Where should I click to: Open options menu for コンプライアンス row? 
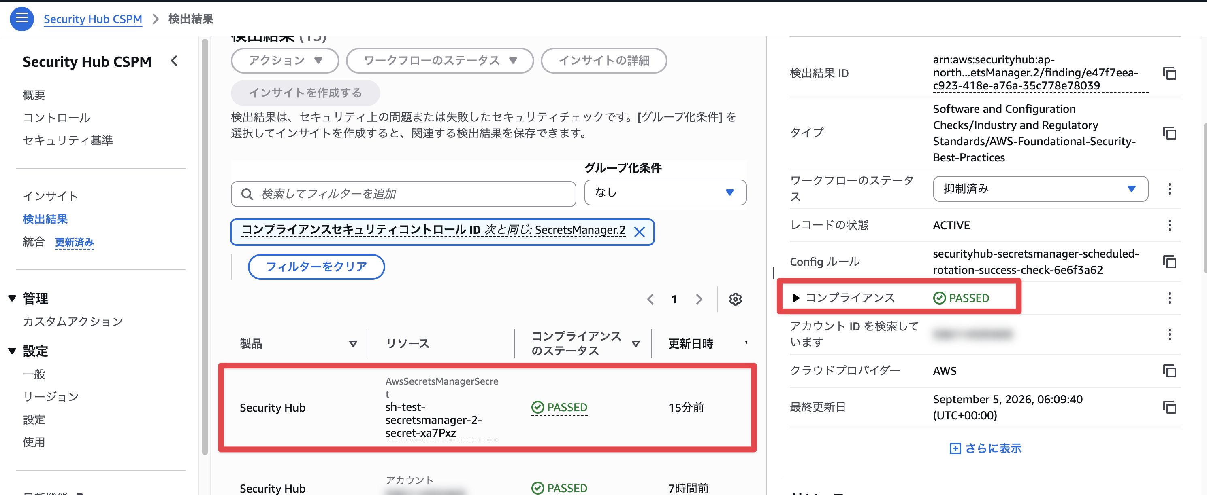click(x=1169, y=298)
